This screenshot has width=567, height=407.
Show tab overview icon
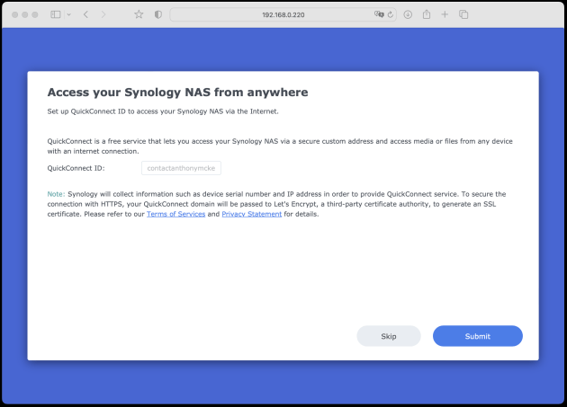click(463, 14)
